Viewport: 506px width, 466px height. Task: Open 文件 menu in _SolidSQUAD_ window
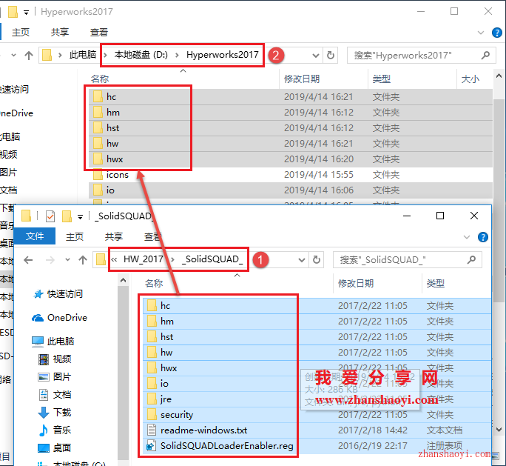35,236
